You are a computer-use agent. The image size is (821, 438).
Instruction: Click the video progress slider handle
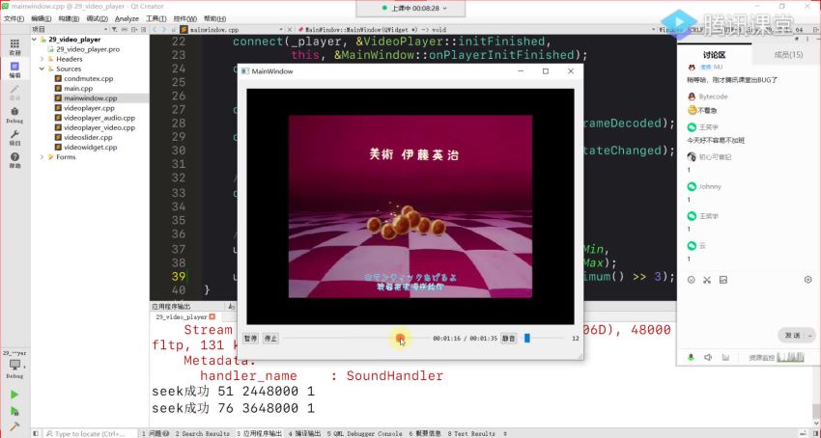click(400, 339)
